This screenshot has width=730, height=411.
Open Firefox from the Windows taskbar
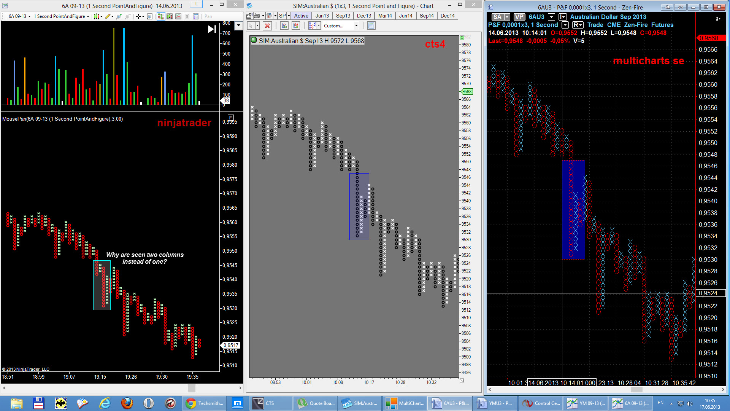tap(127, 403)
